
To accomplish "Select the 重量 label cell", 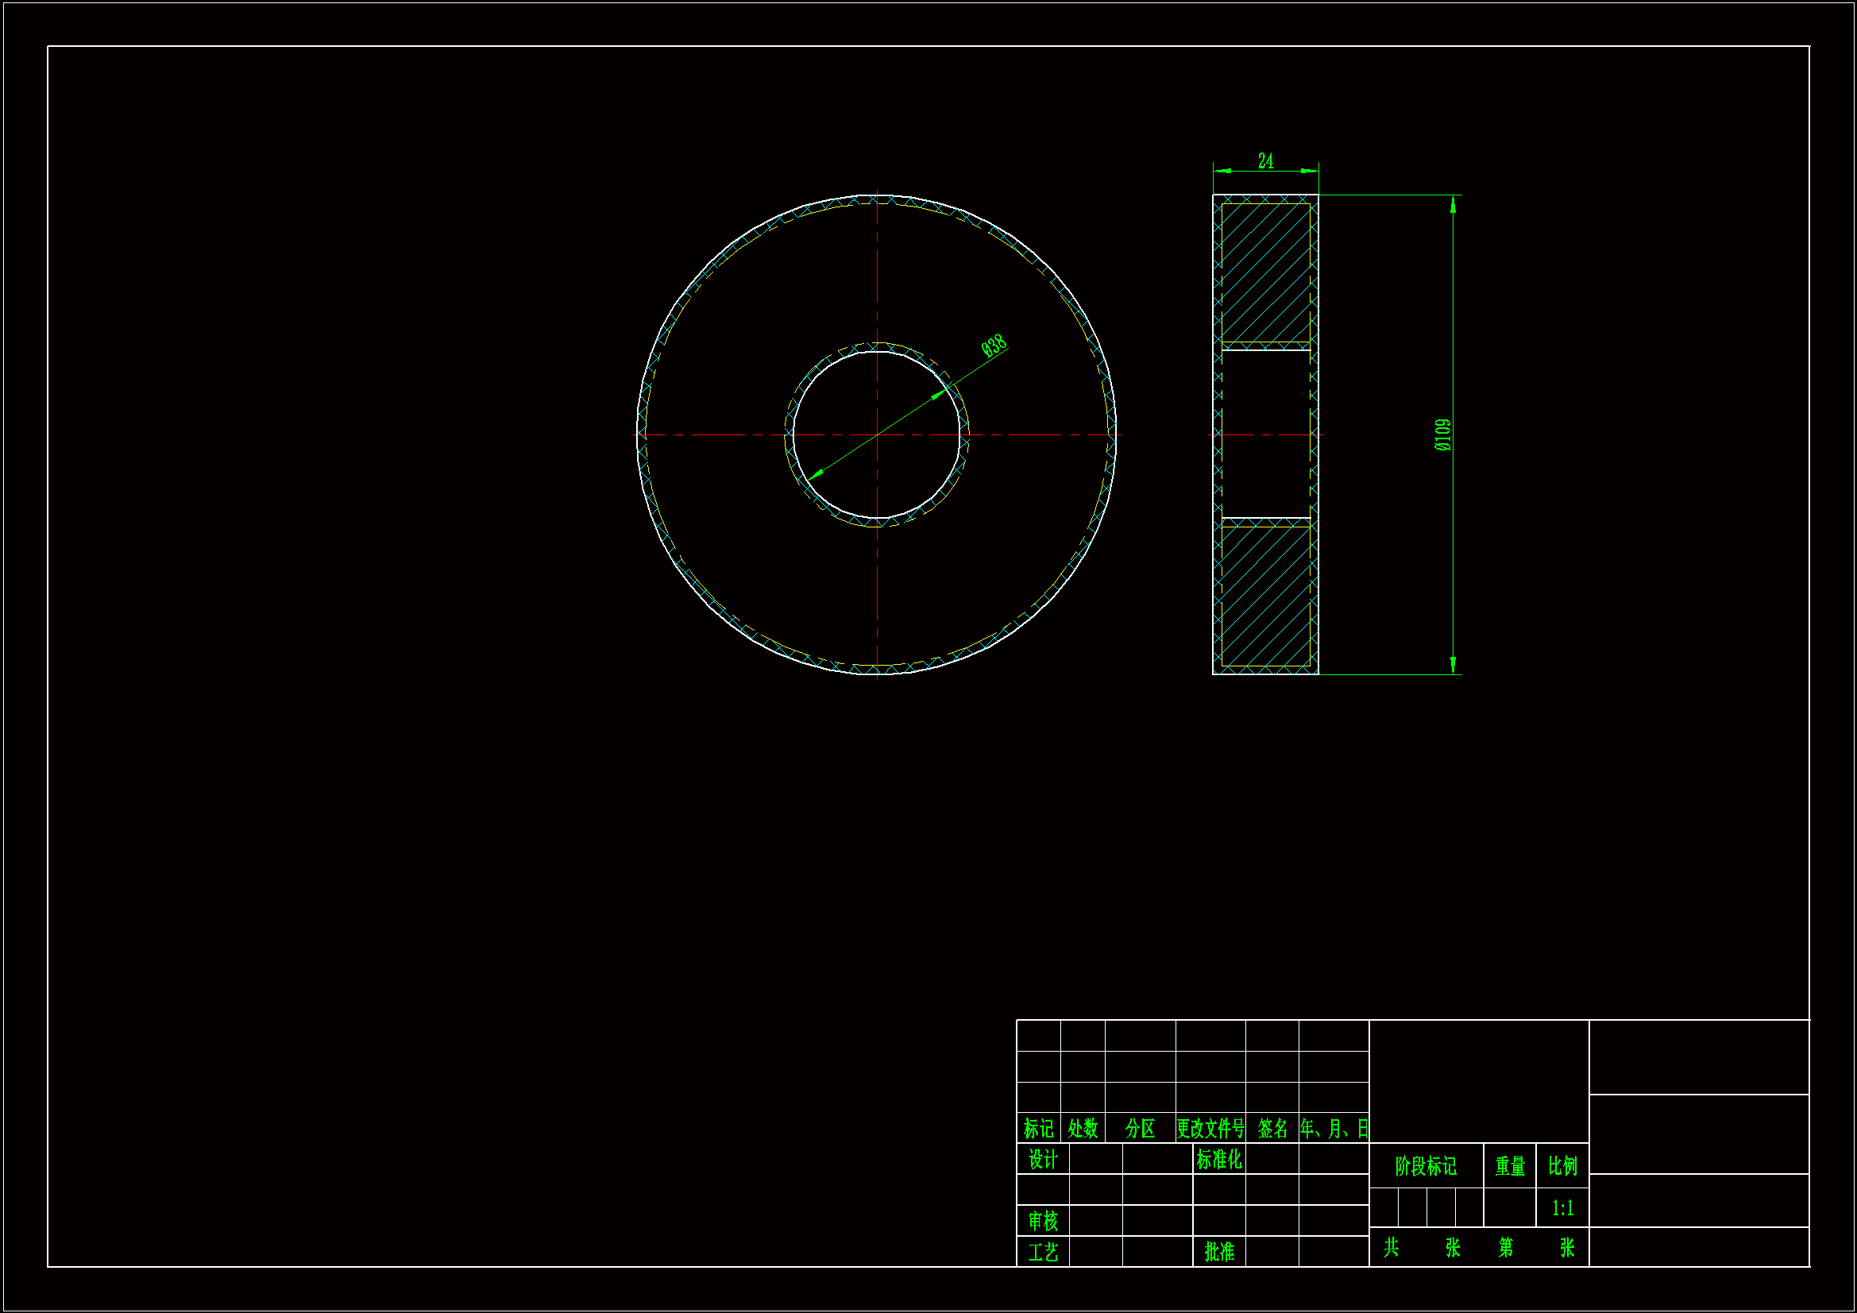I will (1509, 1166).
